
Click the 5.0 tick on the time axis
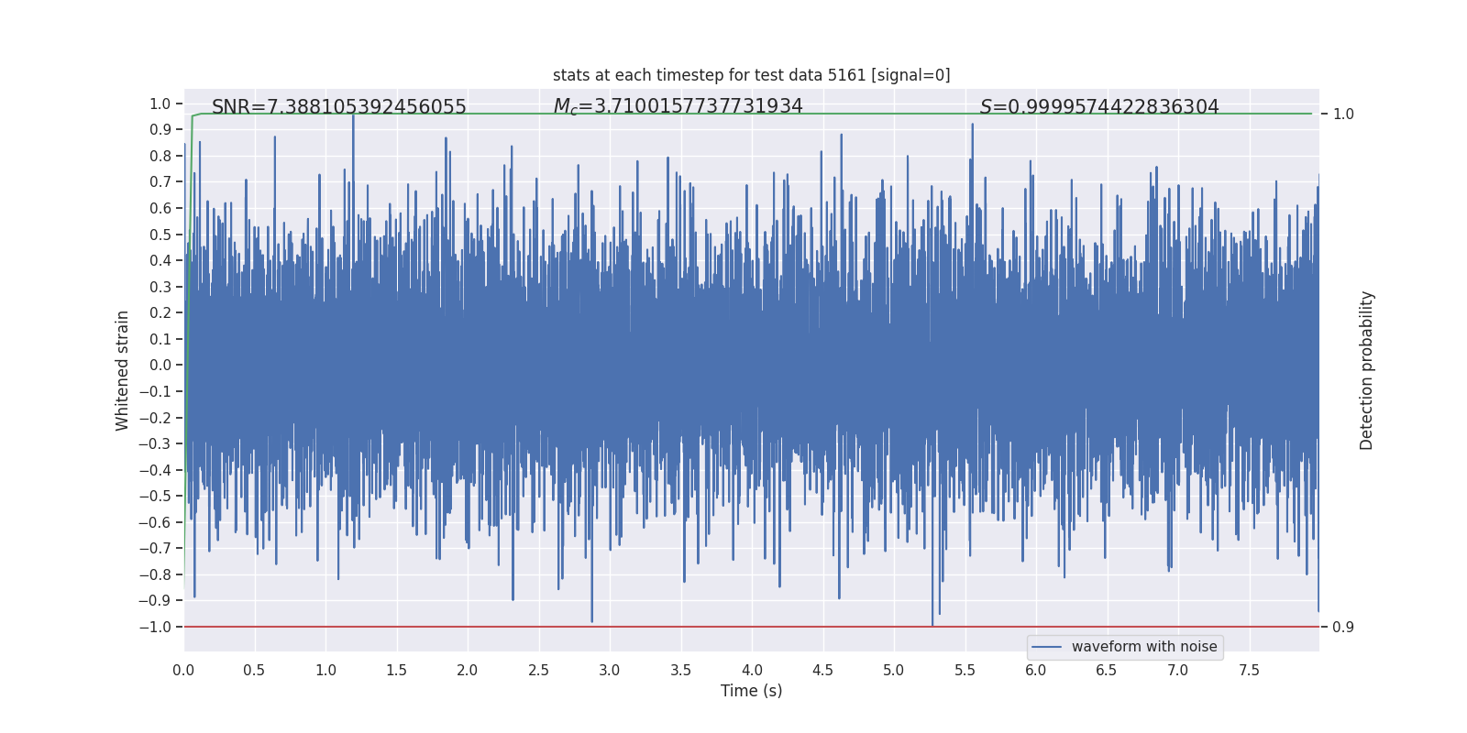pos(893,670)
